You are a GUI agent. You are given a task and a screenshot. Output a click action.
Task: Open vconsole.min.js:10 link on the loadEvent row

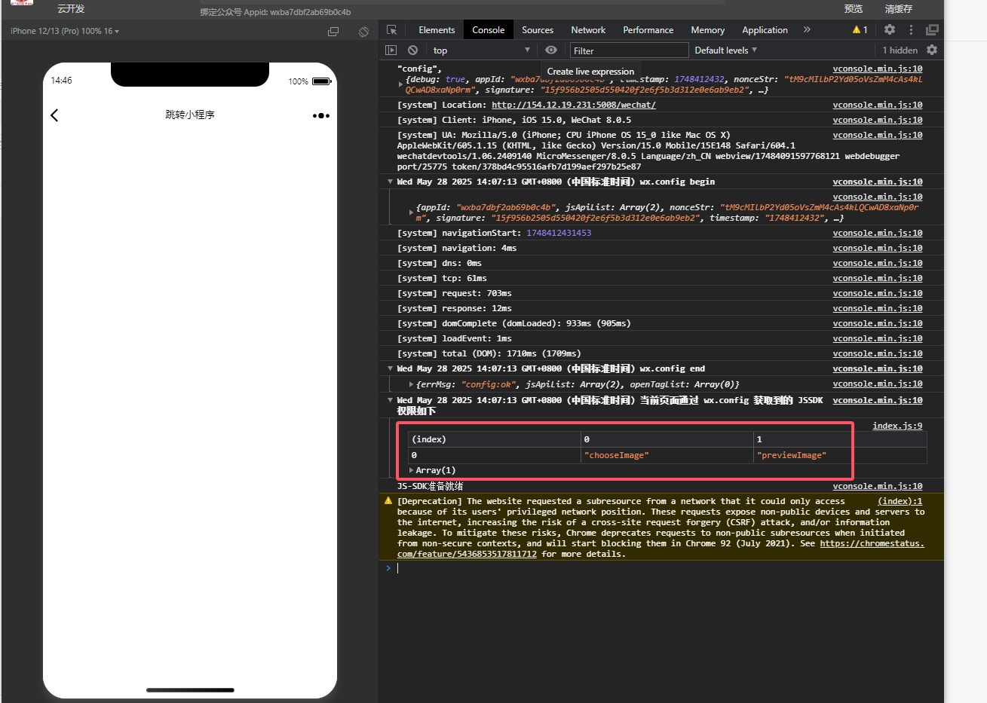coord(878,338)
